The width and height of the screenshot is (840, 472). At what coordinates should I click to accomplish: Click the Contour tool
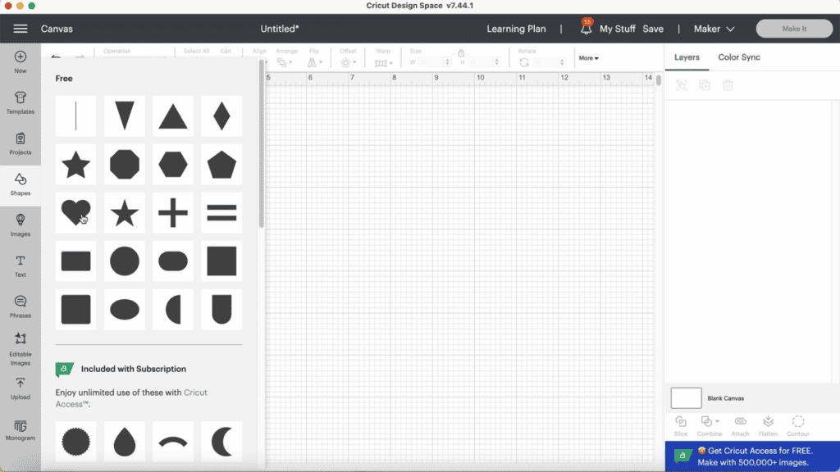pos(798,426)
